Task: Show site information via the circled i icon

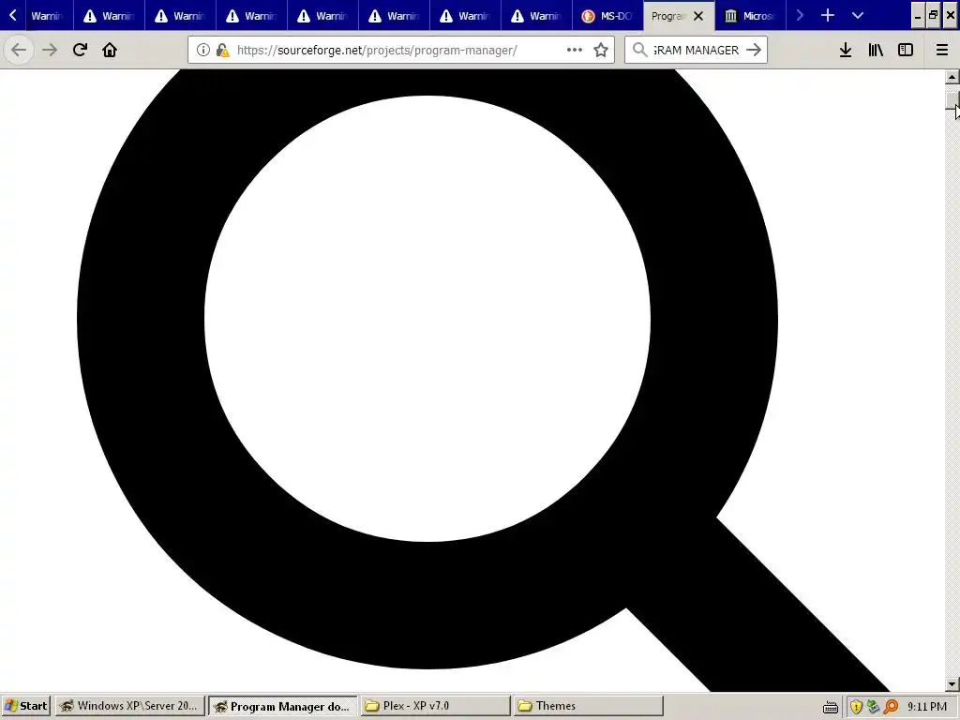Action: 203,51
